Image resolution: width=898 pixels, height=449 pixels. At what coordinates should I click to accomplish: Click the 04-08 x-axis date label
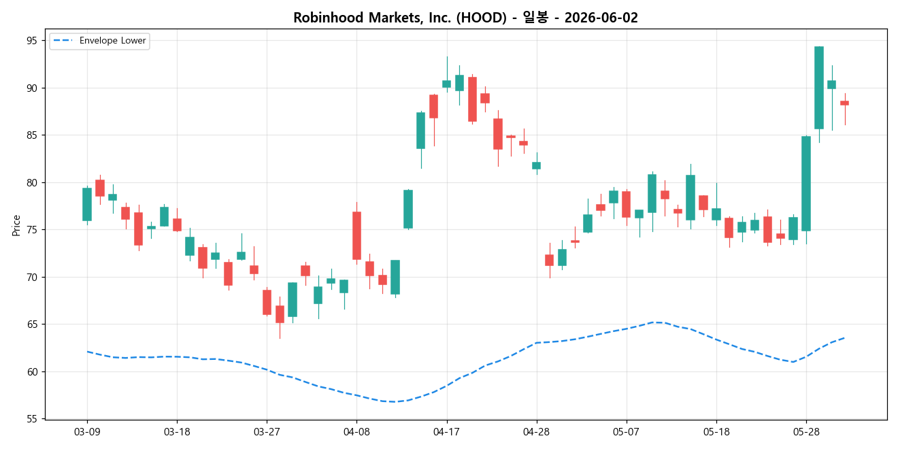click(x=356, y=432)
